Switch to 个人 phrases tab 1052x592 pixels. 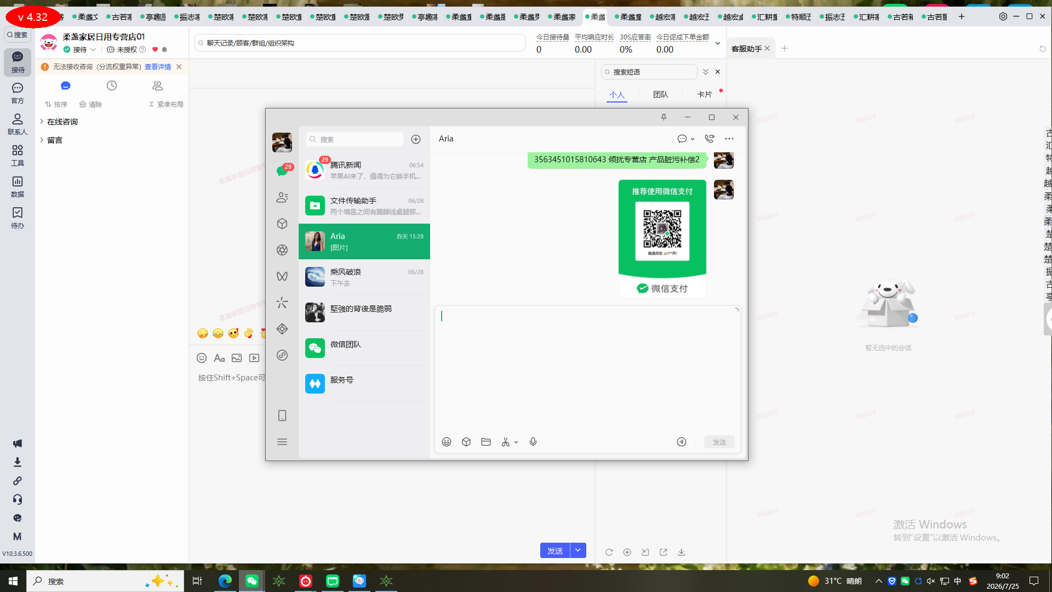(617, 94)
